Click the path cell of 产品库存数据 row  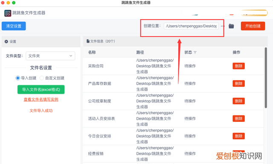(x=155, y=83)
